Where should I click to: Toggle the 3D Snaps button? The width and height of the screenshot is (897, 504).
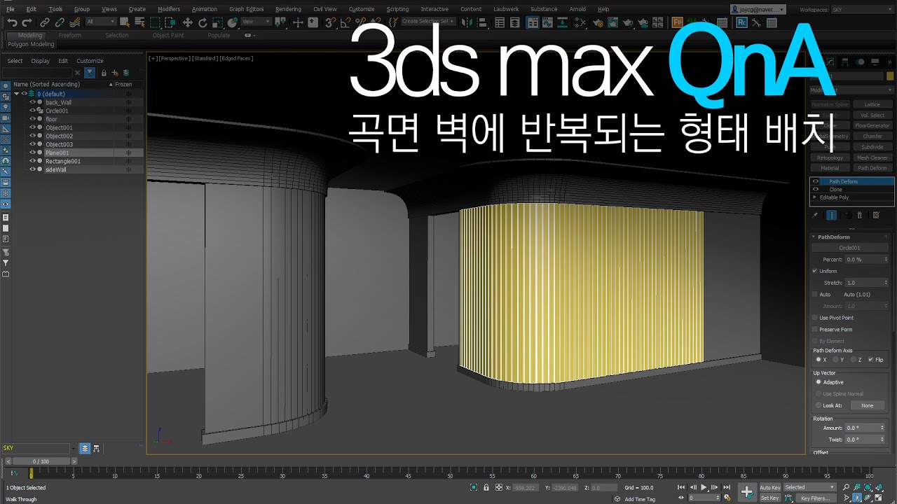pos(331,22)
